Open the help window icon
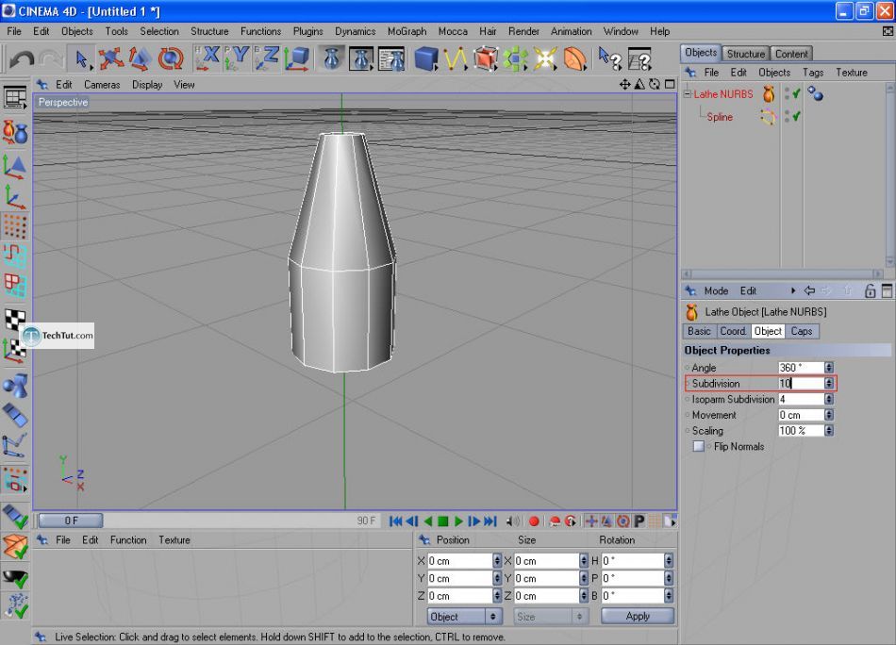This screenshot has width=896, height=645. 639,58
